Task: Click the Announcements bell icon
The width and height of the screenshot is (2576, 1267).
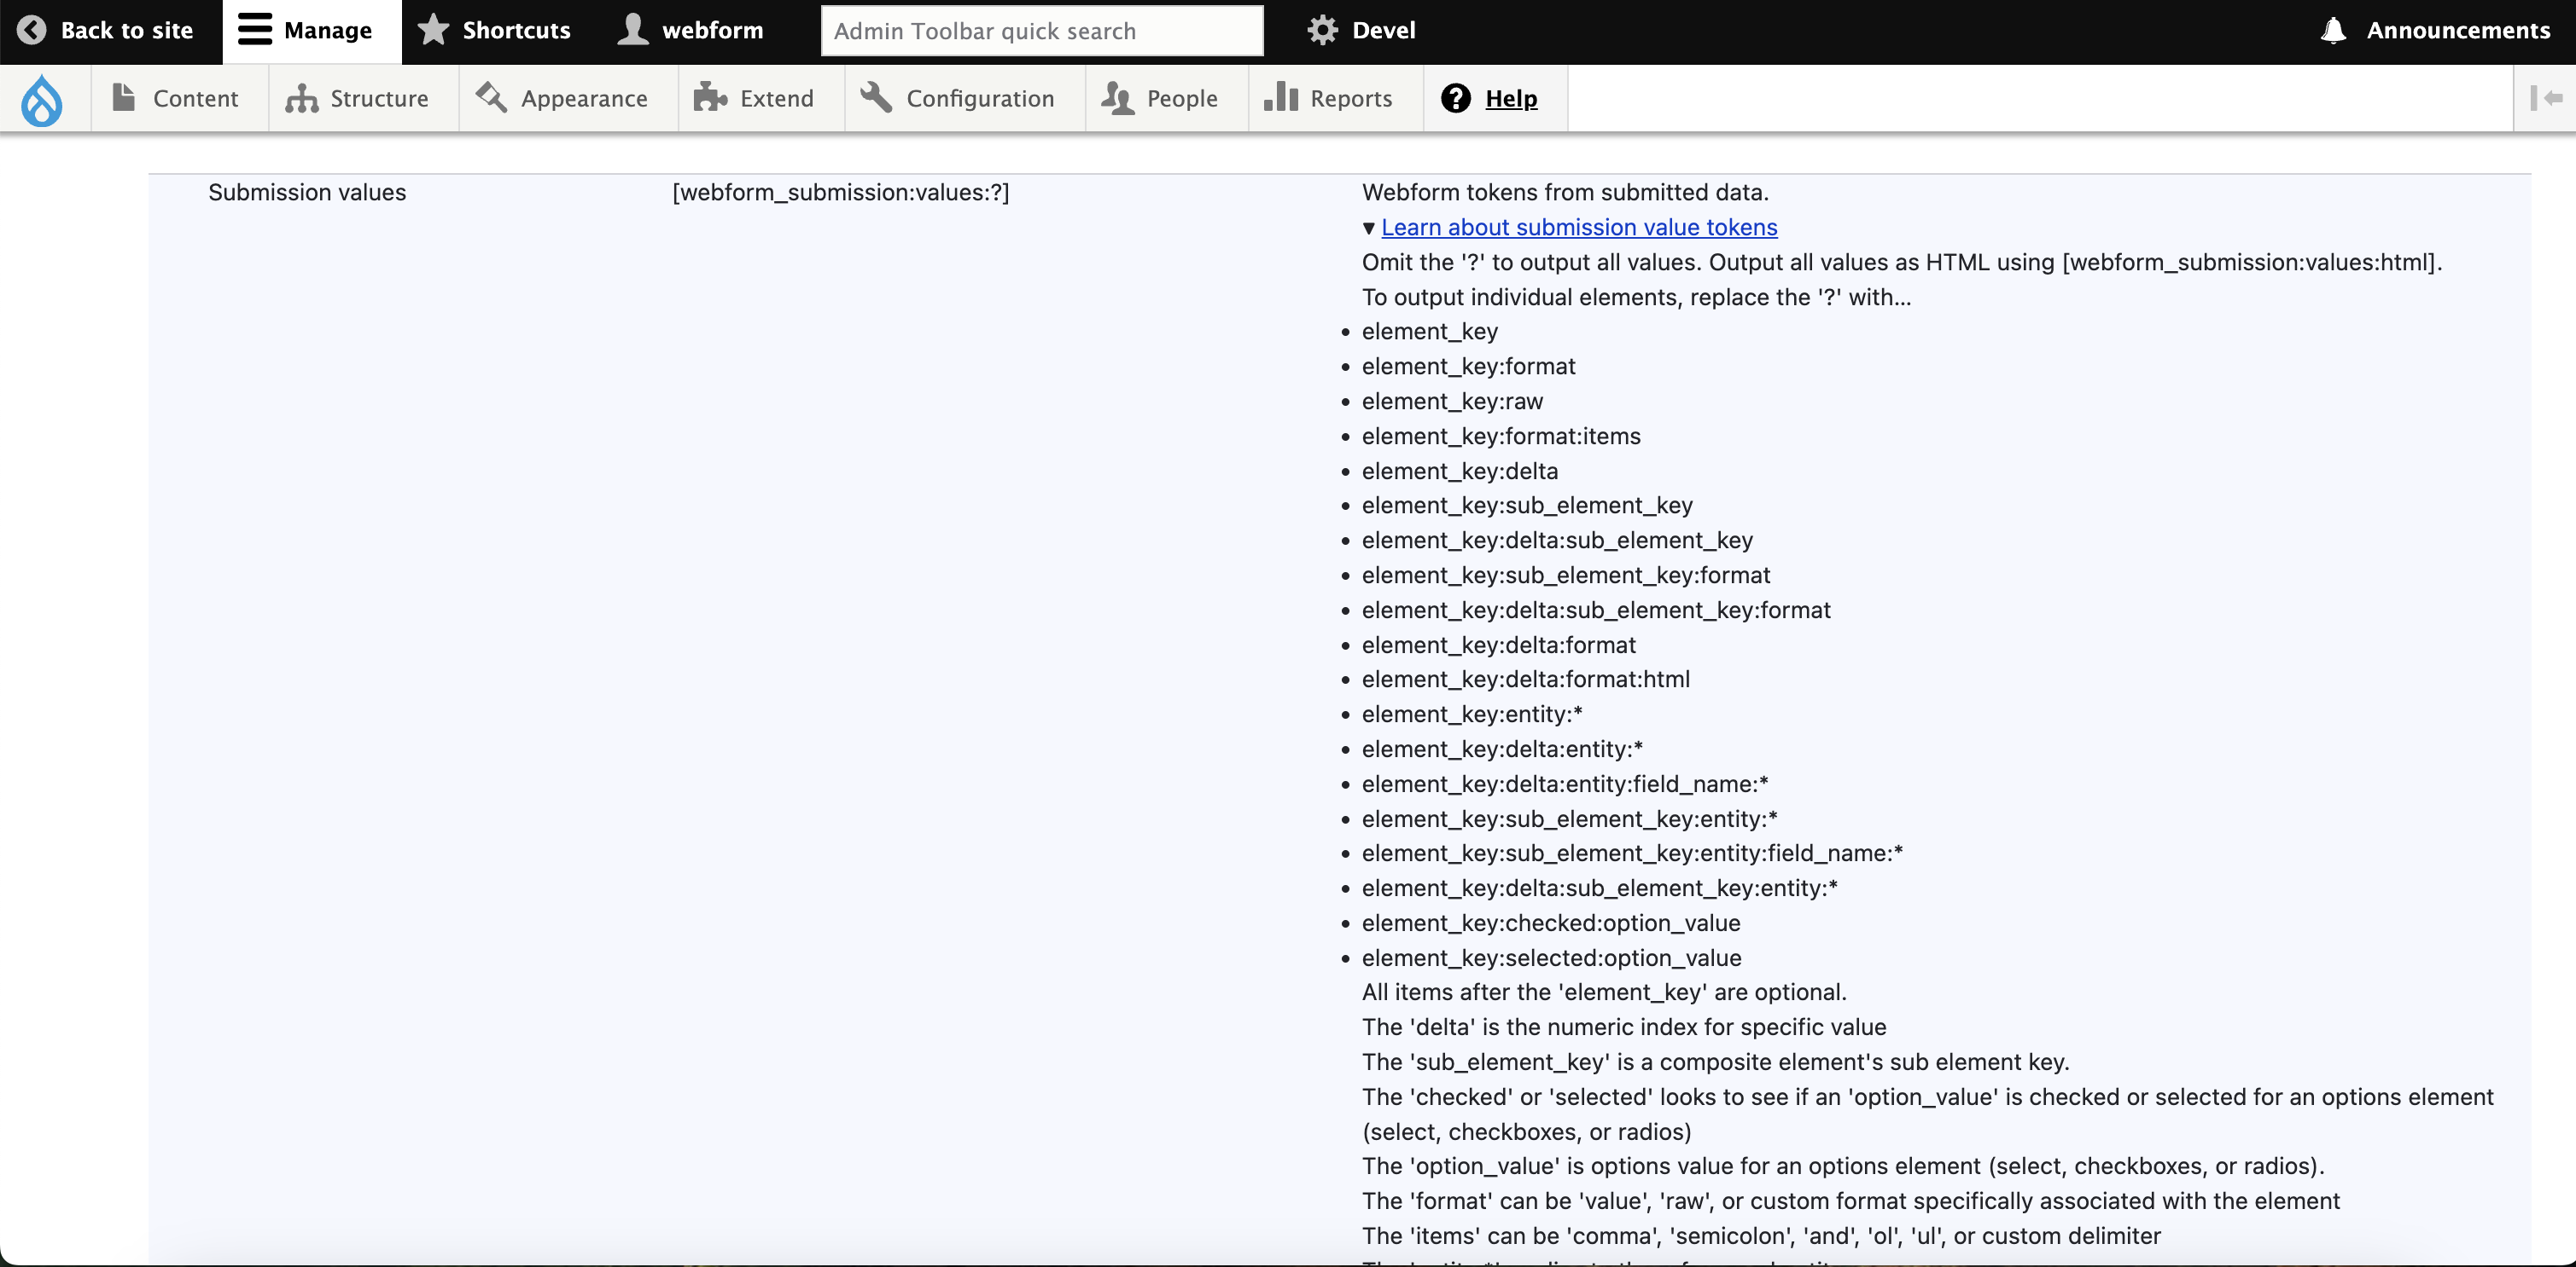Action: 2333,30
